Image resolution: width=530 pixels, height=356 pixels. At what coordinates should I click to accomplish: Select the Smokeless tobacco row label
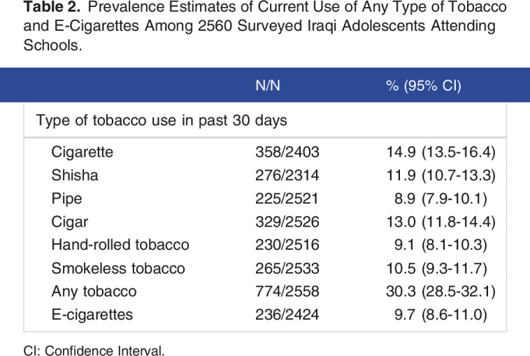118,269
